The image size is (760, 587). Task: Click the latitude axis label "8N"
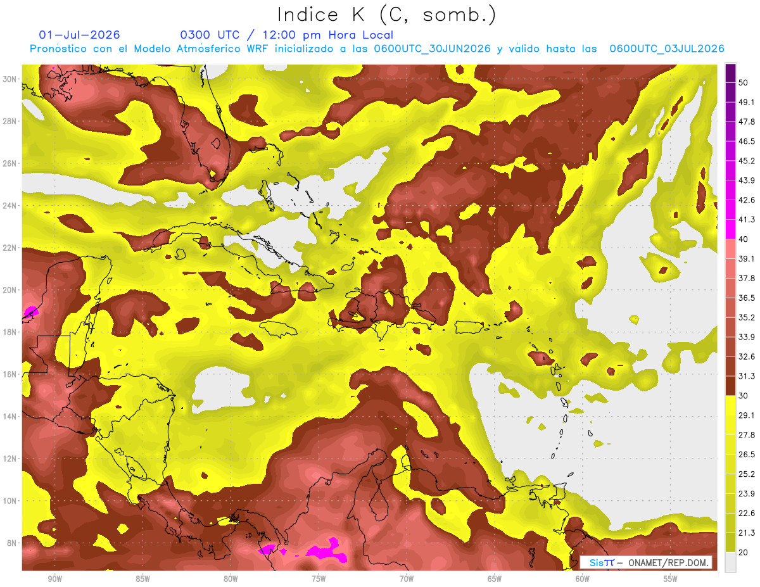12,543
